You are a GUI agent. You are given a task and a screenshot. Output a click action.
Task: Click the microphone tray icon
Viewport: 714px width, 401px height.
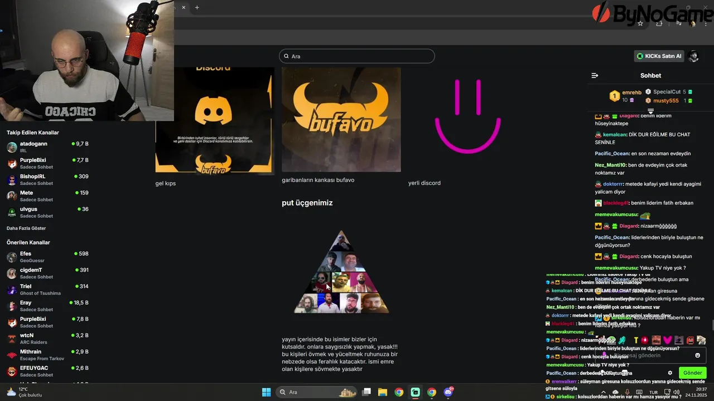(x=627, y=392)
